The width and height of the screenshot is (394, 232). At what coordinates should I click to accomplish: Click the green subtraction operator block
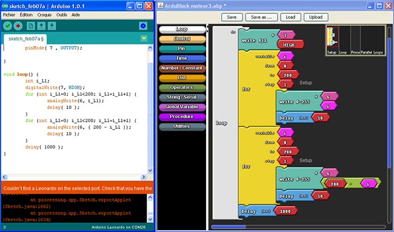tap(351, 184)
